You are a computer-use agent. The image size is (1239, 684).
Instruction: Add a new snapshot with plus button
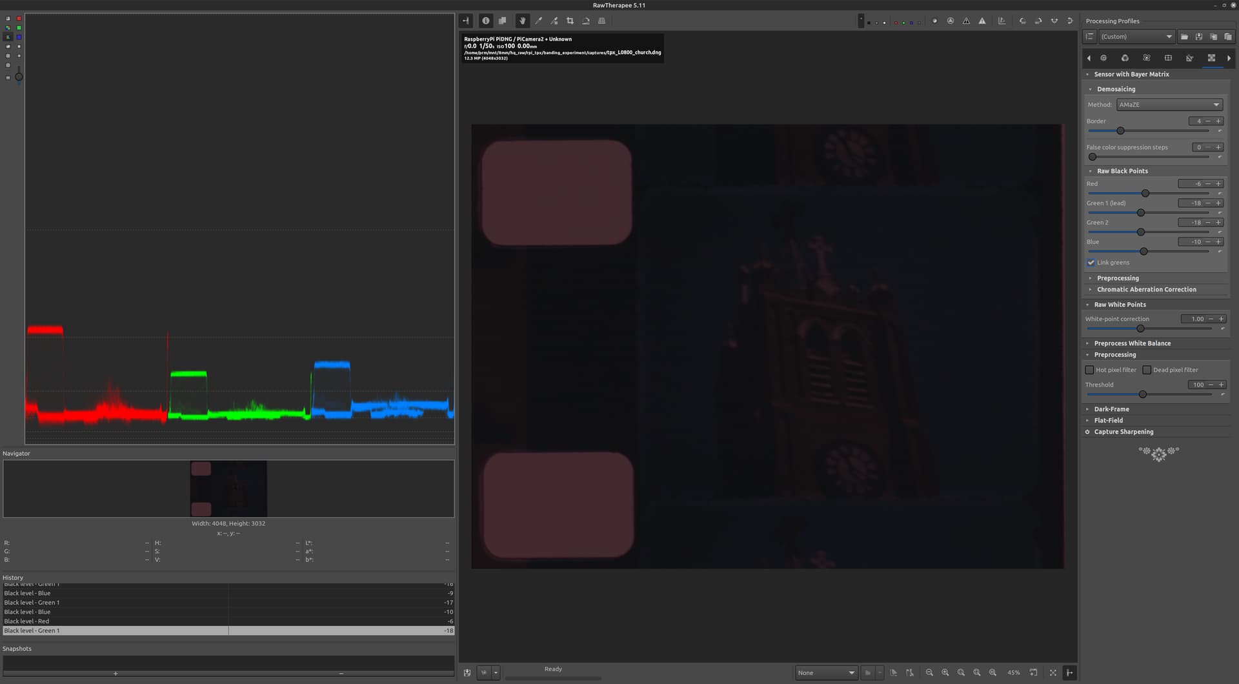coord(116,673)
